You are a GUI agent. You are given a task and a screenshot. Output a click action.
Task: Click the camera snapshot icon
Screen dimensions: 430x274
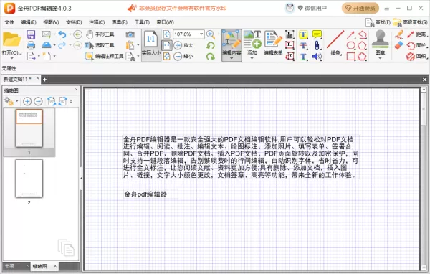(130, 34)
